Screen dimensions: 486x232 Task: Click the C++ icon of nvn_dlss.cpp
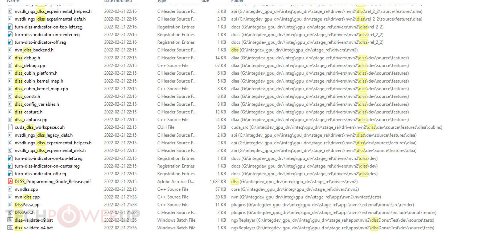[10, 197]
